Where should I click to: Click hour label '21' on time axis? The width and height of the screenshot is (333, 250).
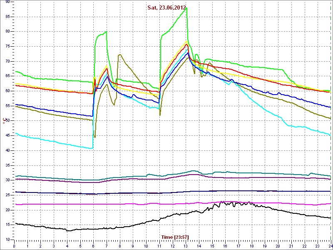[291, 245]
